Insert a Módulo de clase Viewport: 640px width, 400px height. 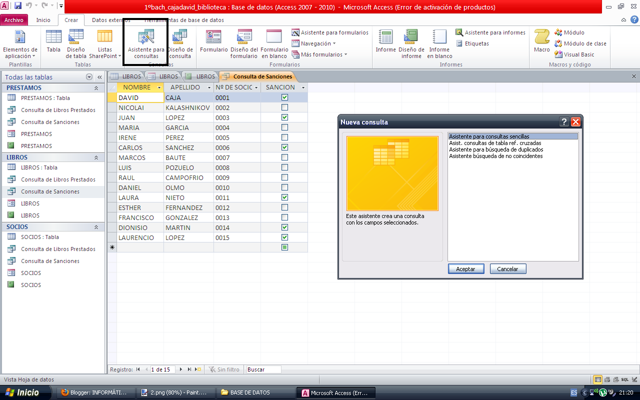point(580,43)
